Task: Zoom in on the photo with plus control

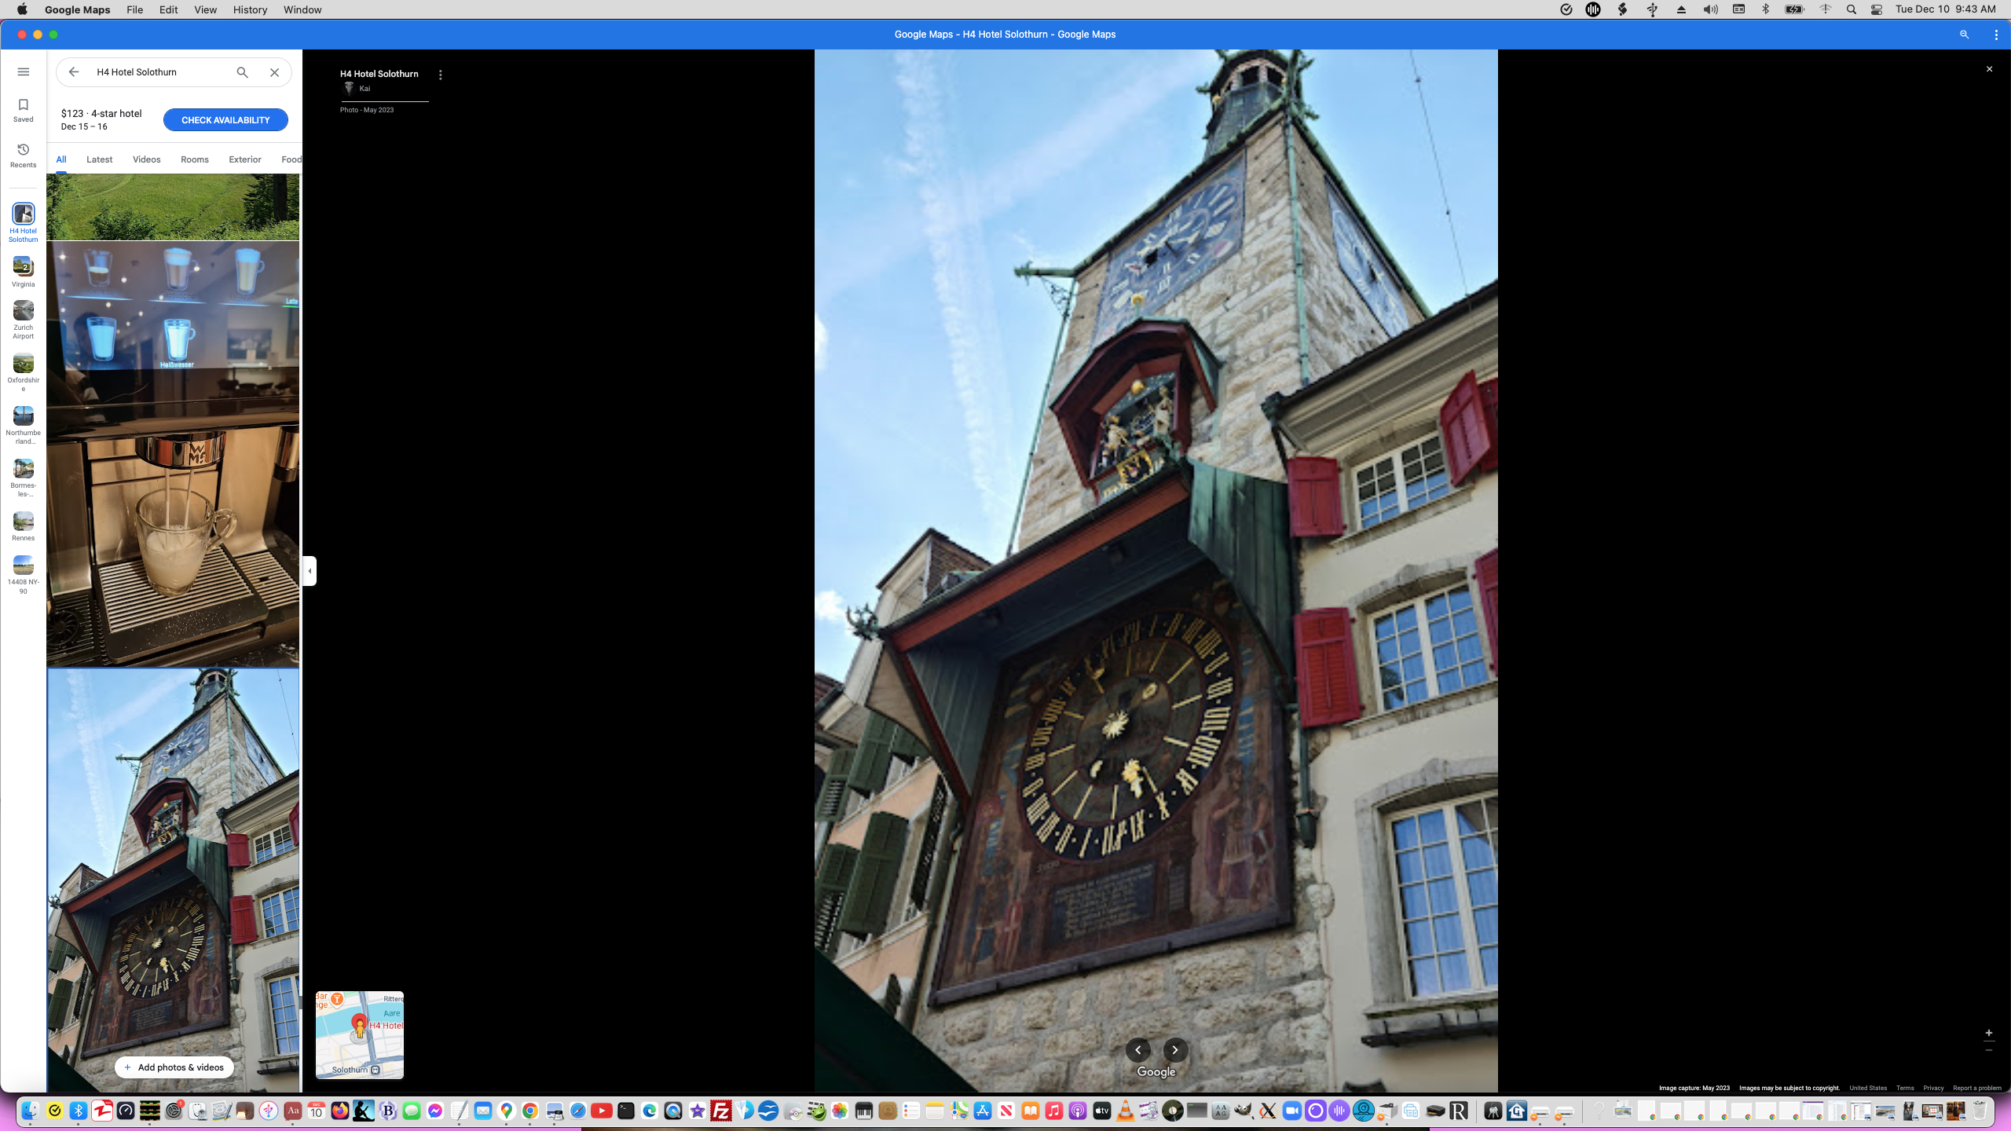Action: point(1989,1034)
